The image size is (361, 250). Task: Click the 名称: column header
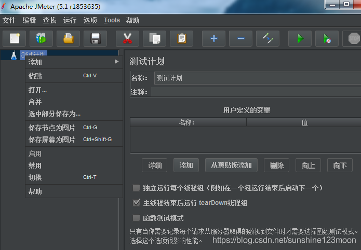coord(189,122)
